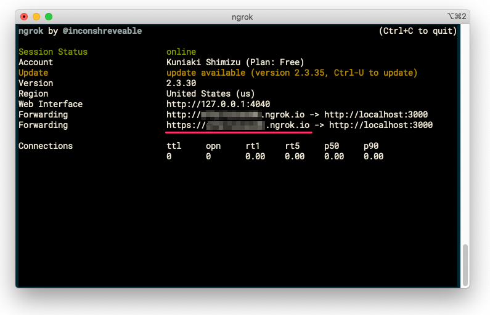Maximize the ngrok window with green button
The height and width of the screenshot is (315, 490).
tap(49, 17)
